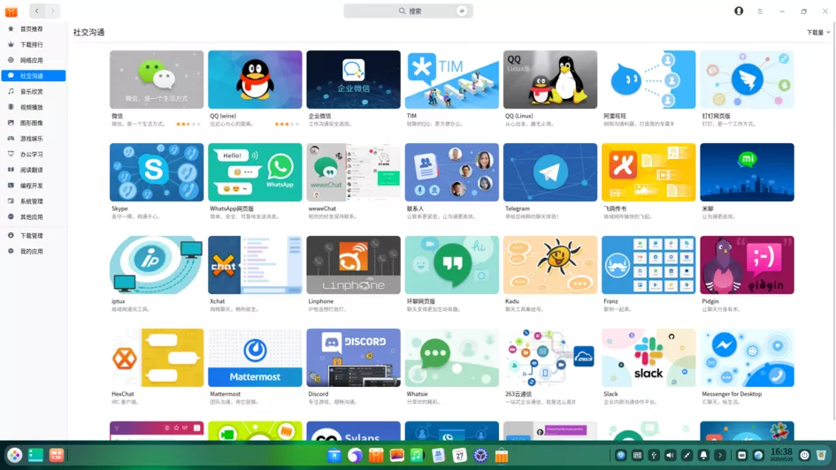Open the 米聊 app thumbnail
Image resolution: width=836 pixels, height=470 pixels.
coord(747,172)
